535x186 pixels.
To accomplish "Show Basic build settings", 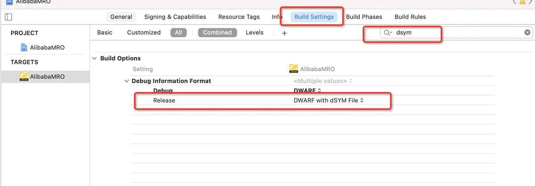I will pos(105,32).
